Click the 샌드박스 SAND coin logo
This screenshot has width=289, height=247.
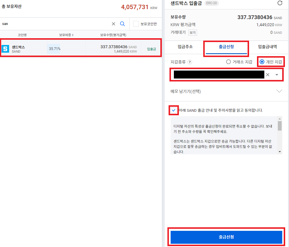5,49
